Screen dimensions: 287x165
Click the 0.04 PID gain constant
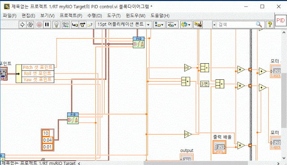pyautogui.click(x=48, y=140)
